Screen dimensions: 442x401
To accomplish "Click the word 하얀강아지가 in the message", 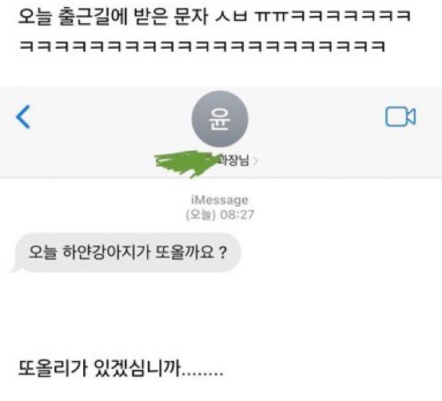I will pos(106,252).
